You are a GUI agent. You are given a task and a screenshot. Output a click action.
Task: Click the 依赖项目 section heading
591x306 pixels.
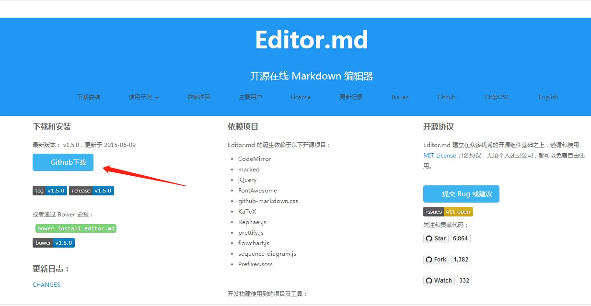(x=243, y=127)
